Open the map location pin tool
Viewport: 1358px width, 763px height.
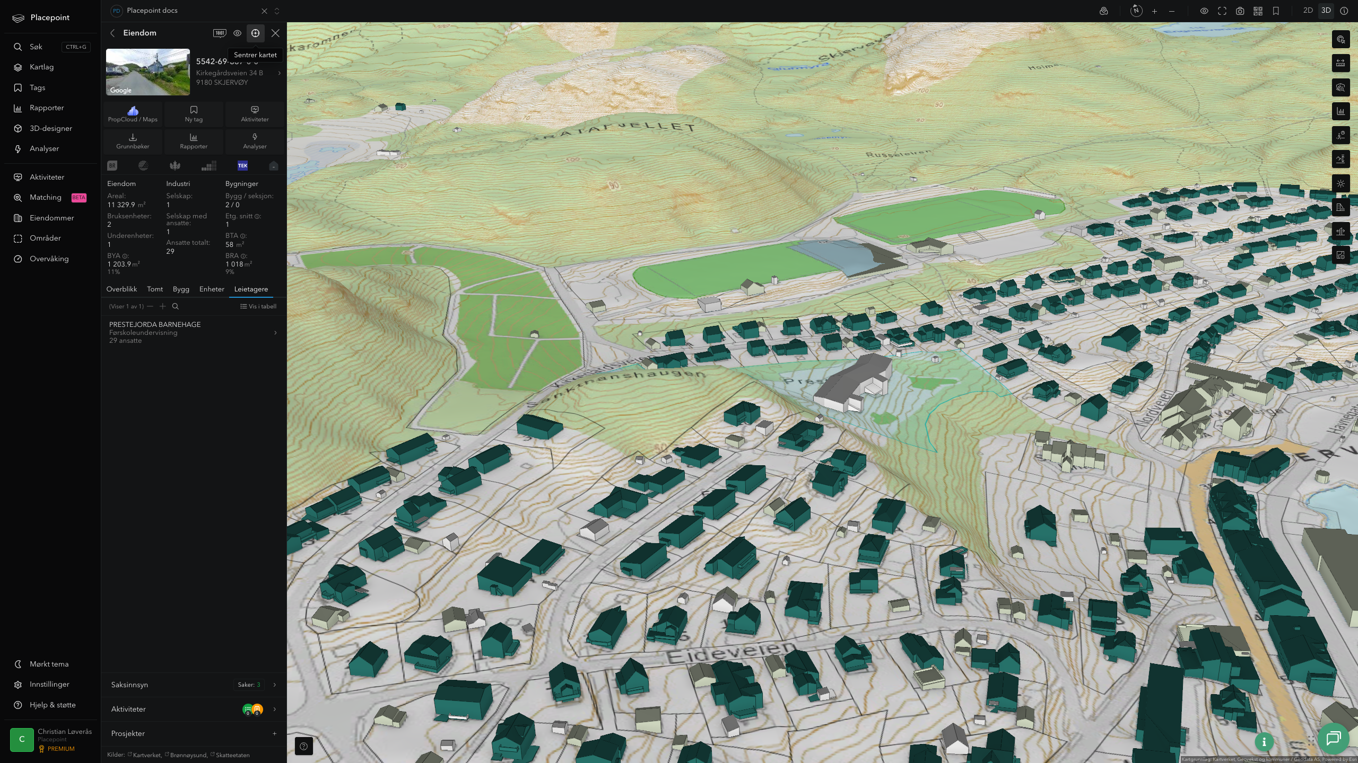1103,11
